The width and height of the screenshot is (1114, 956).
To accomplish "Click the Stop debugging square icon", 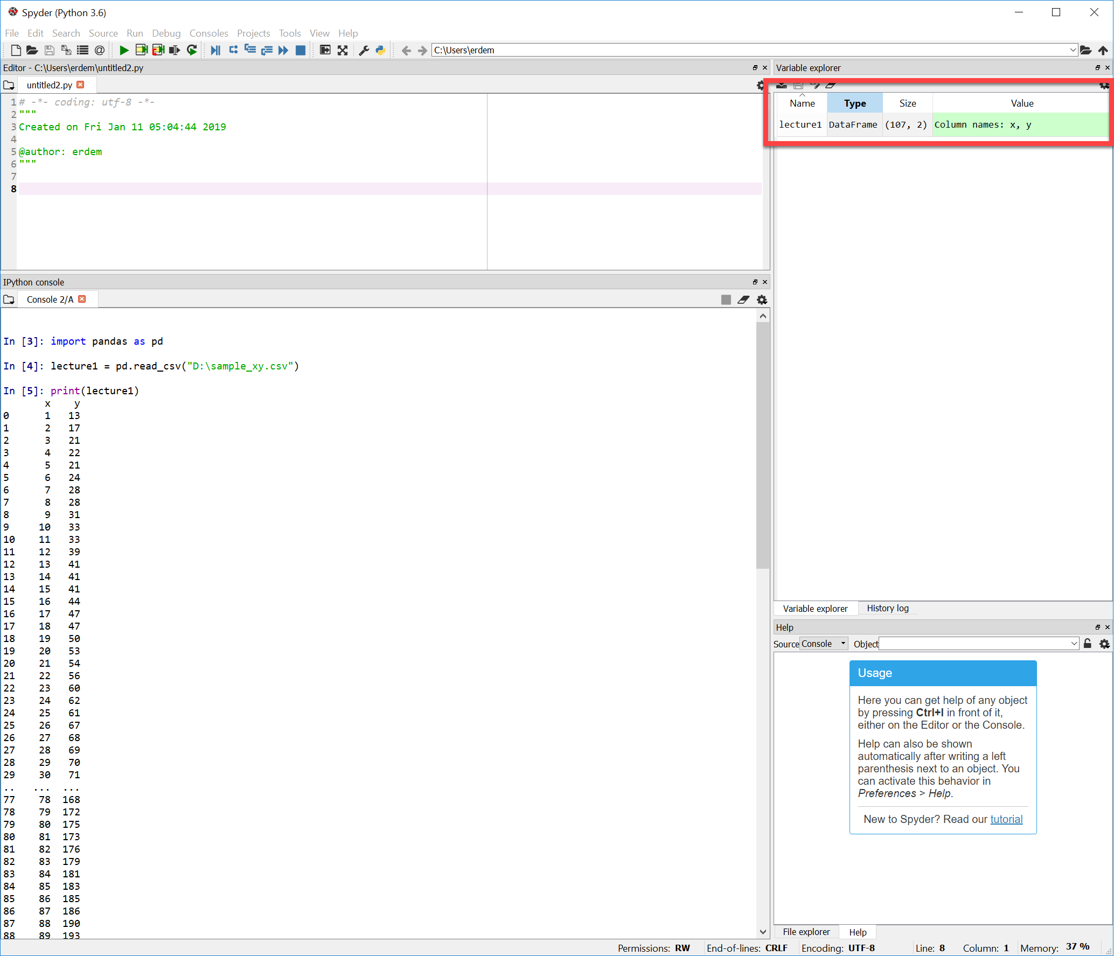I will [301, 50].
